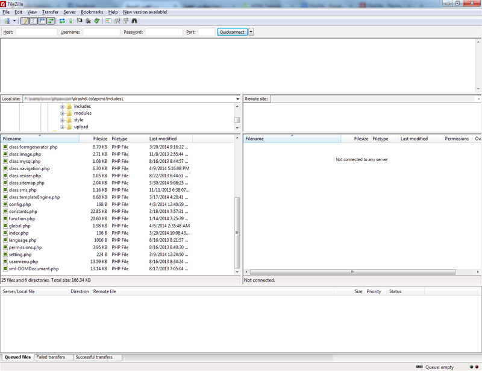
Task: Click the file icon of index.php
Action: pos(5,233)
